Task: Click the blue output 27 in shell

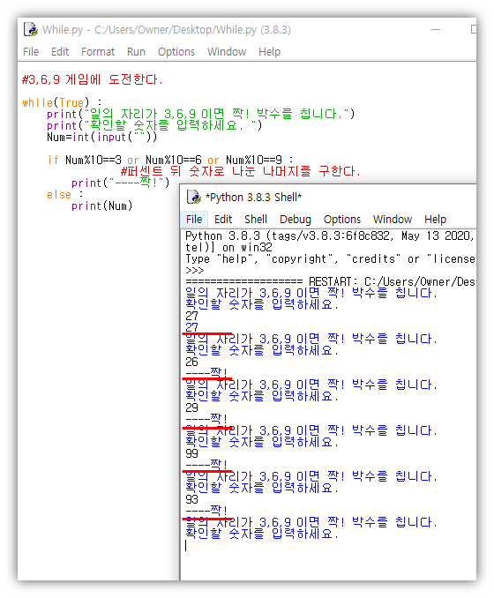Action: click(x=191, y=327)
